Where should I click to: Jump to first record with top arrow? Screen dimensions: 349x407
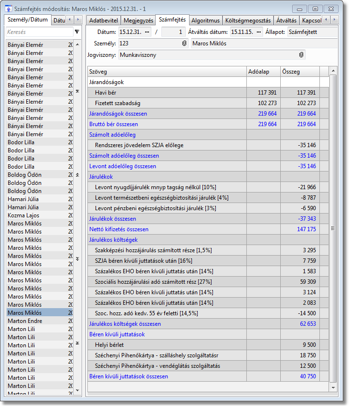[77, 91]
